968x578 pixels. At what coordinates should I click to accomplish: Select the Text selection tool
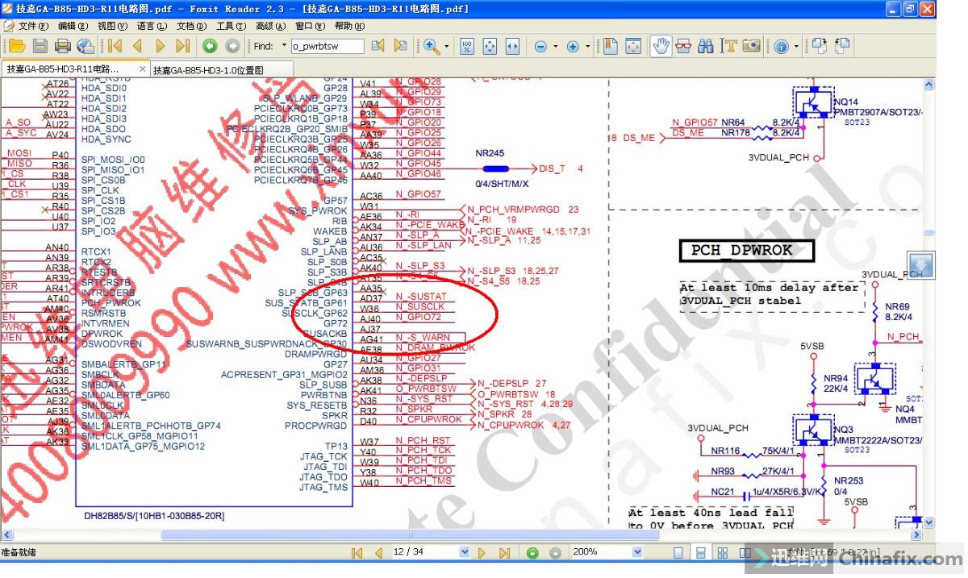(728, 47)
